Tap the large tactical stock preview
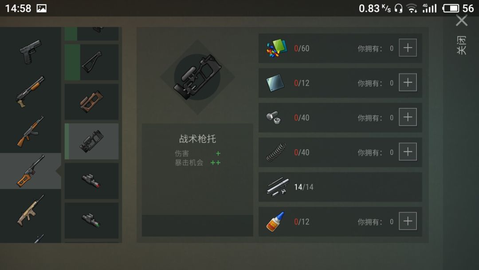This screenshot has height=270, width=479. coord(197,77)
